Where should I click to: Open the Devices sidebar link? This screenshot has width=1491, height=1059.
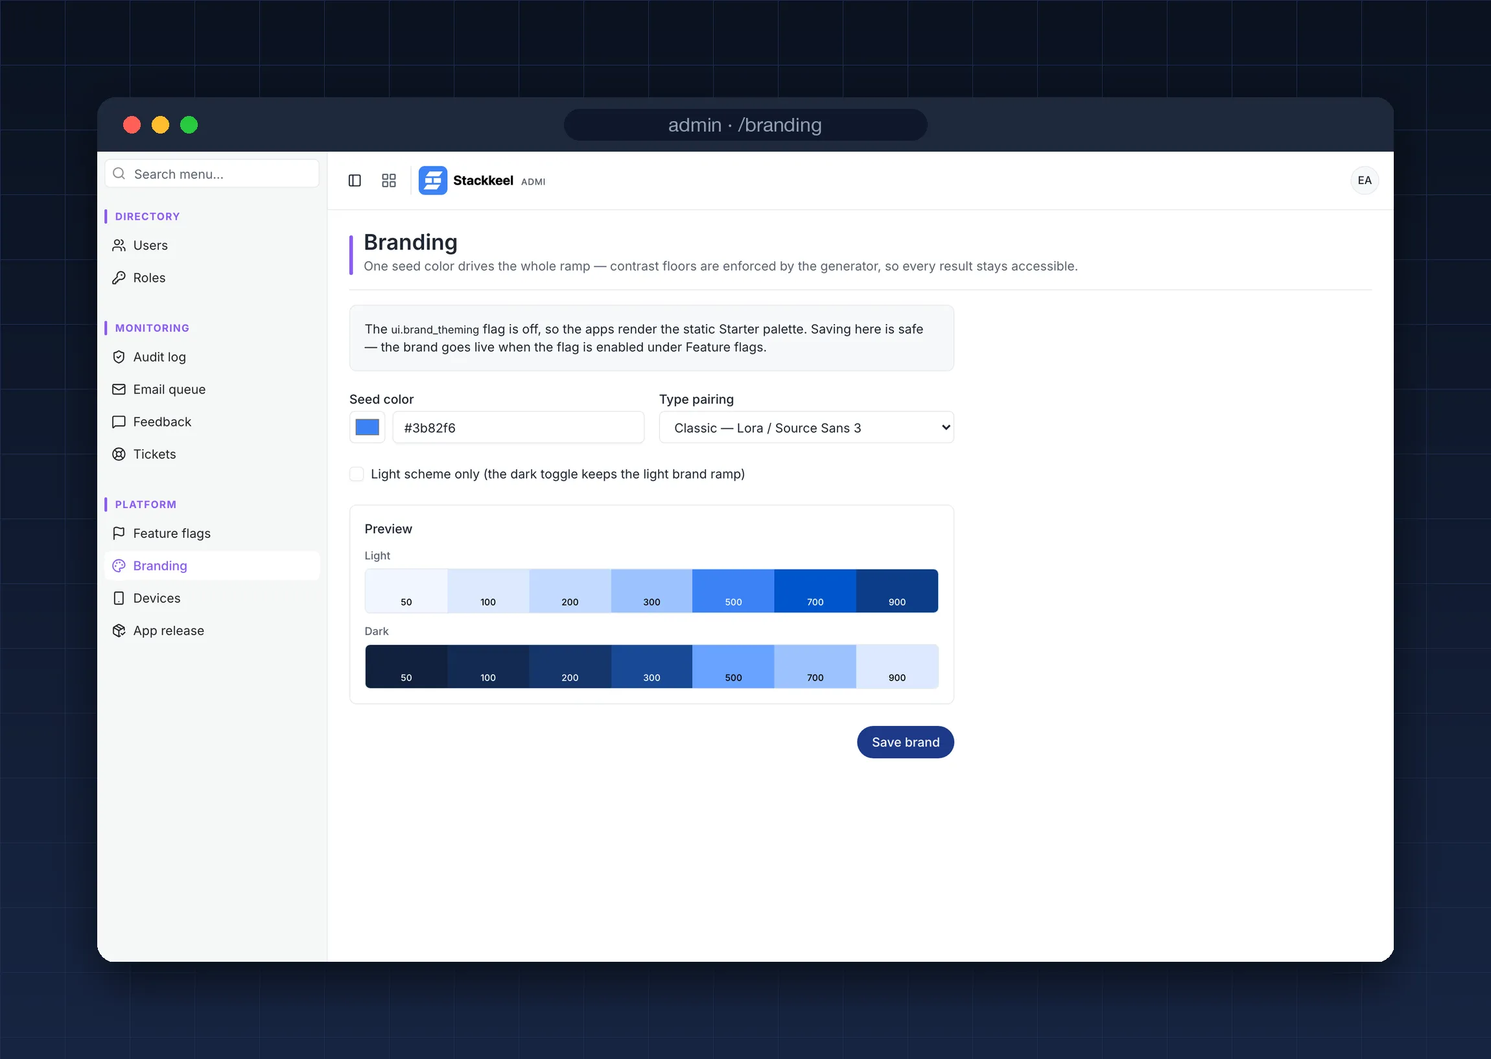coord(212,599)
